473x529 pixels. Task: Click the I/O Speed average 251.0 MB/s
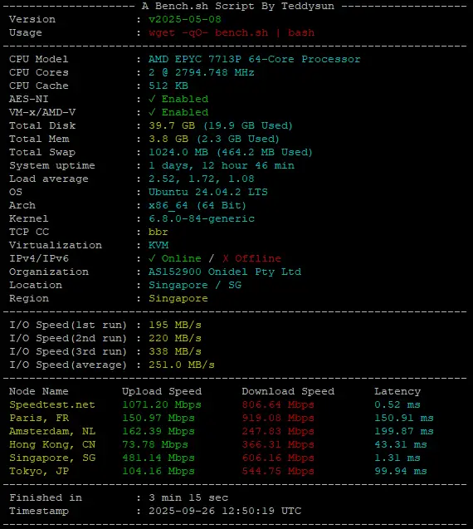[x=182, y=365]
